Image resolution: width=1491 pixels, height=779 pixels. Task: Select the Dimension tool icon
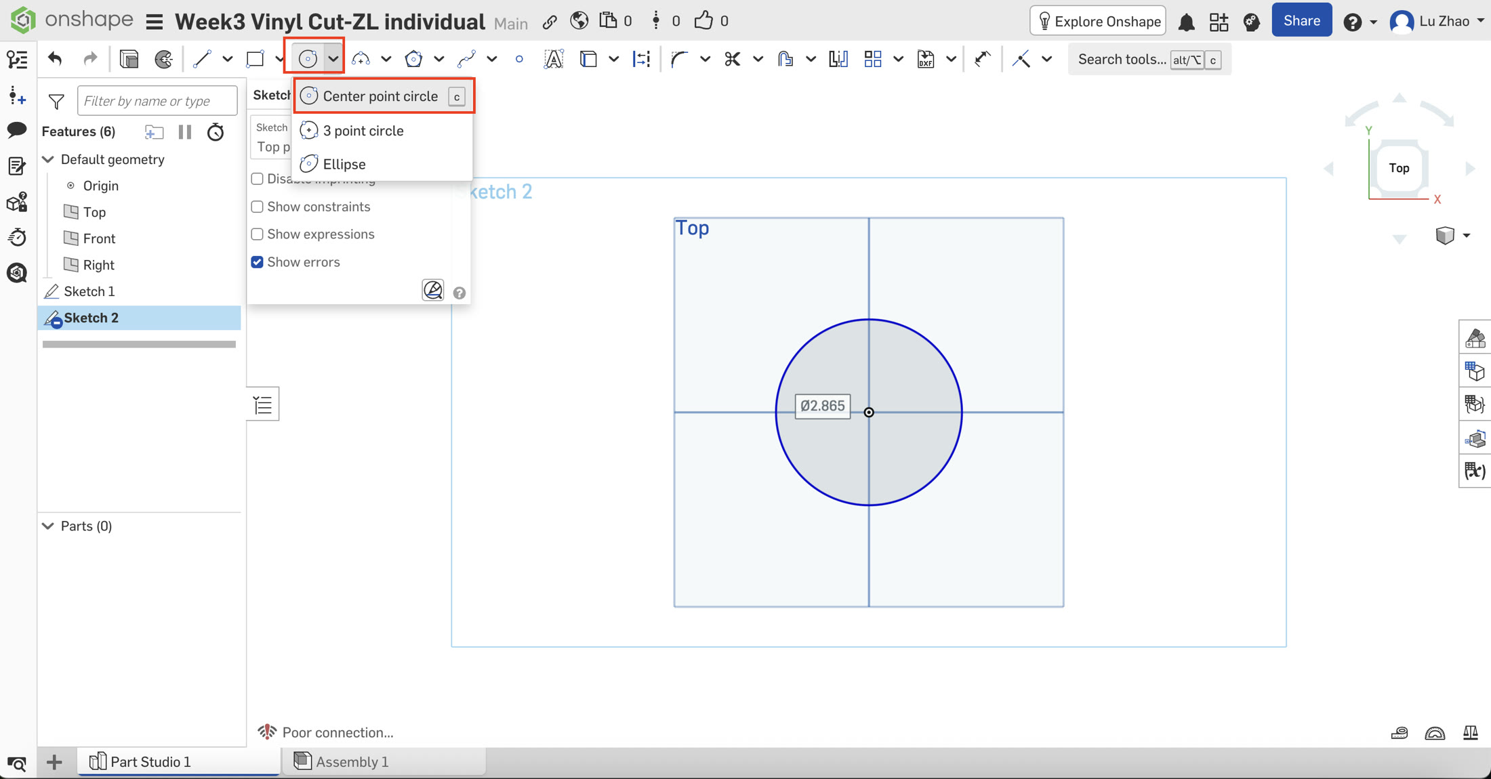pyautogui.click(x=982, y=59)
